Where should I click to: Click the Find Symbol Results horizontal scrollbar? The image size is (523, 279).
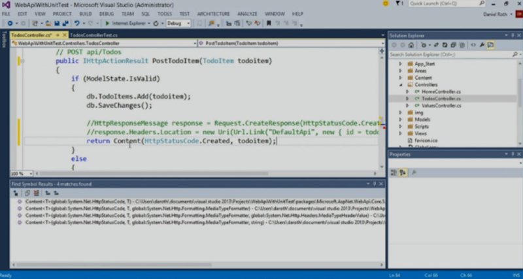coord(113,265)
